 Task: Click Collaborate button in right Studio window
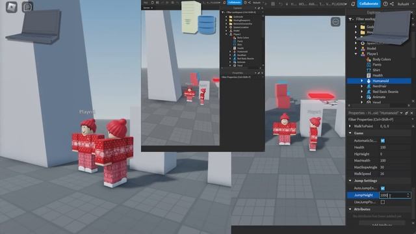369,4
